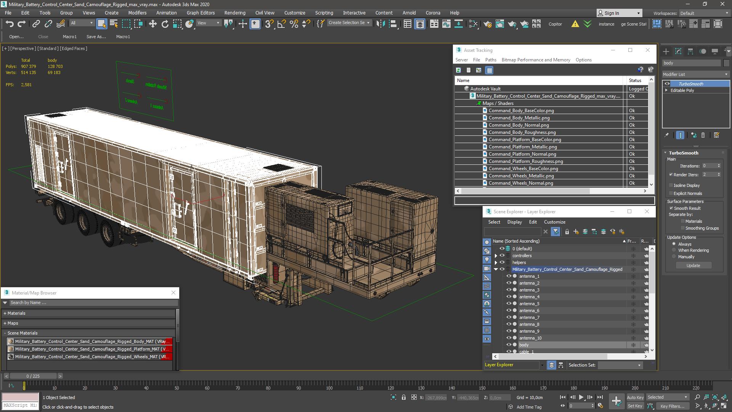Click Refresh icon in Asset Tracking
Image resolution: width=732 pixels, height=412 pixels.
tap(458, 70)
